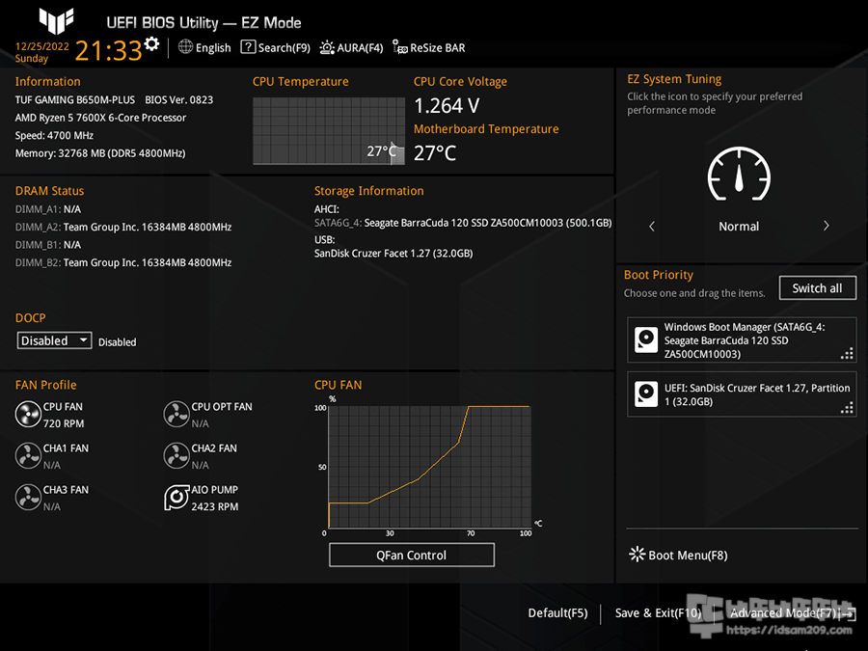Click the AIO PUMP icon
This screenshot has height=651, width=868.
pos(176,498)
